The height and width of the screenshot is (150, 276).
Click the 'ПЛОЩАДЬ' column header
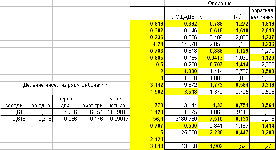[x=181, y=14]
